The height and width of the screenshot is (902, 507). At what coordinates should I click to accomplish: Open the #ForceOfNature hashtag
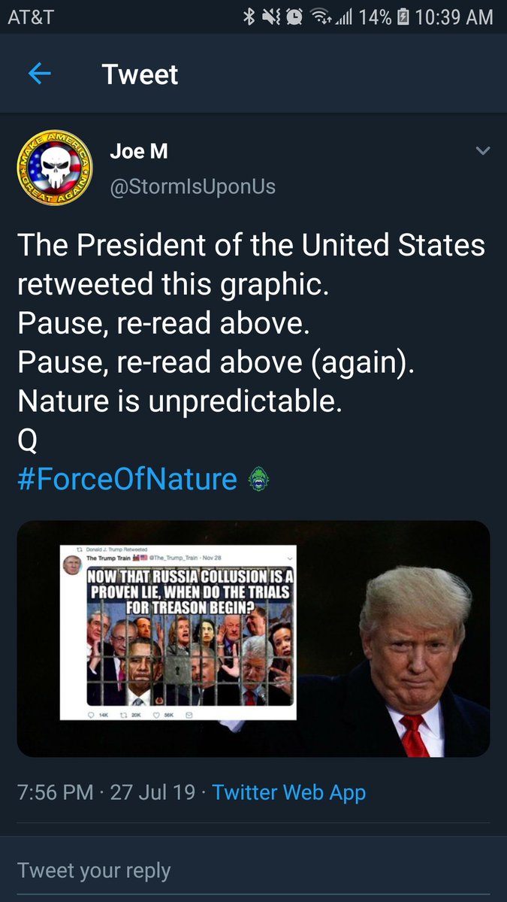pyautogui.click(x=127, y=479)
